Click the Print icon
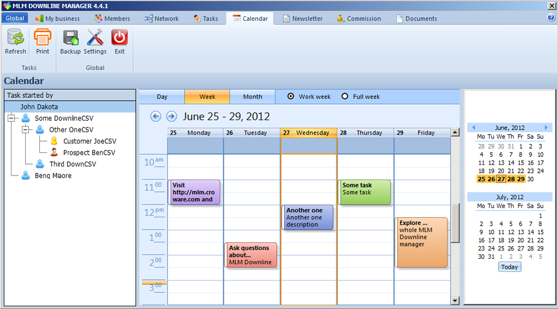This screenshot has width=558, height=309. click(43, 38)
